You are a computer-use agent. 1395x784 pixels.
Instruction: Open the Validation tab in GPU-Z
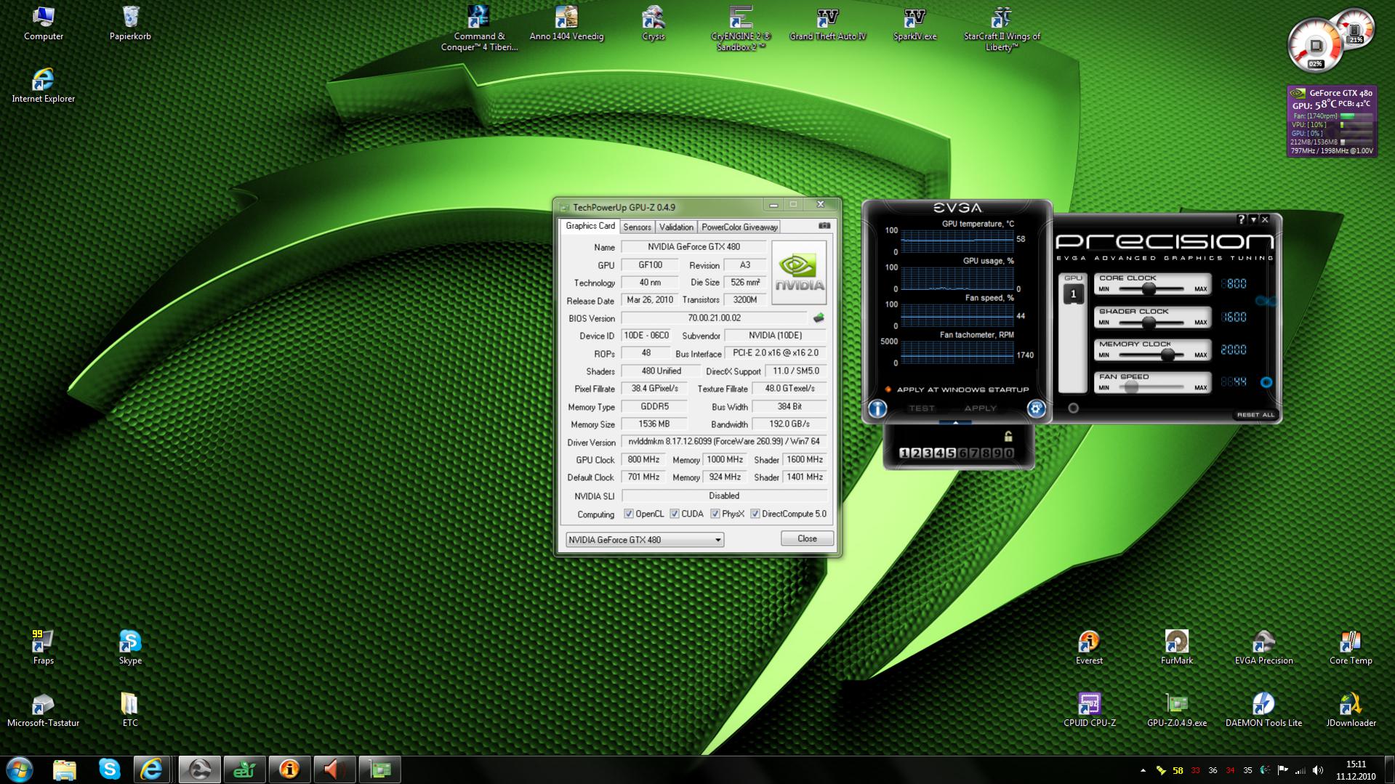coord(676,227)
